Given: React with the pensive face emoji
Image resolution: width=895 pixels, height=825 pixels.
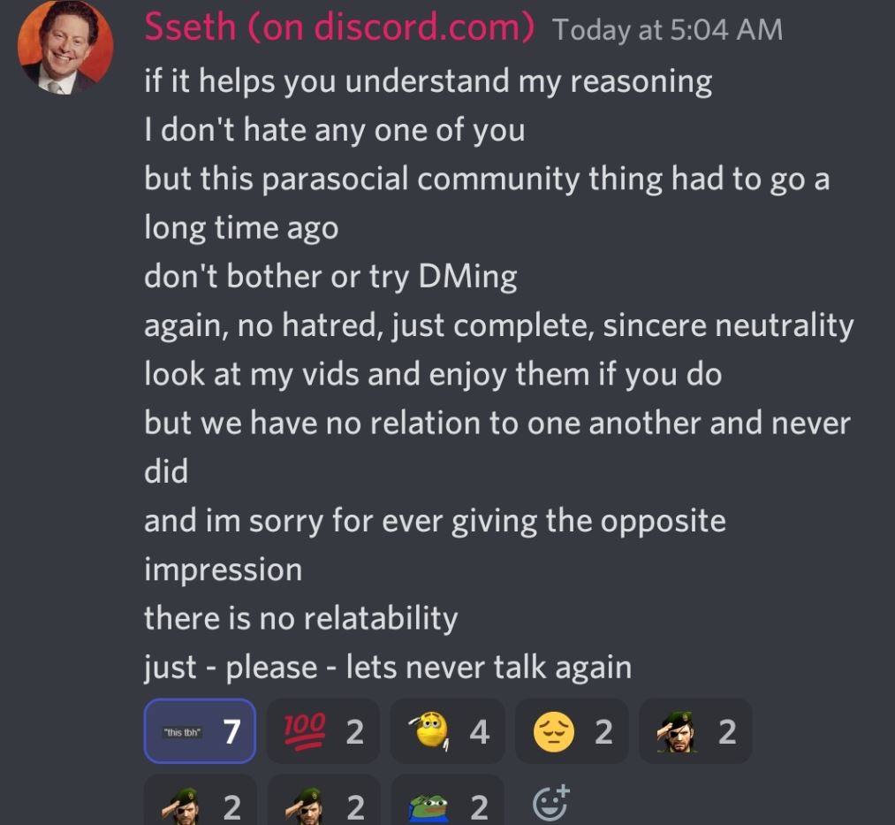Looking at the screenshot, I should pyautogui.click(x=572, y=731).
